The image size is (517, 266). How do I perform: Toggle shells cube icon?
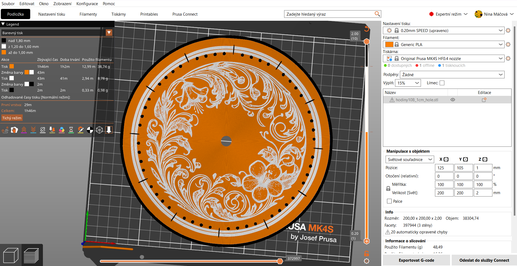(x=99, y=130)
